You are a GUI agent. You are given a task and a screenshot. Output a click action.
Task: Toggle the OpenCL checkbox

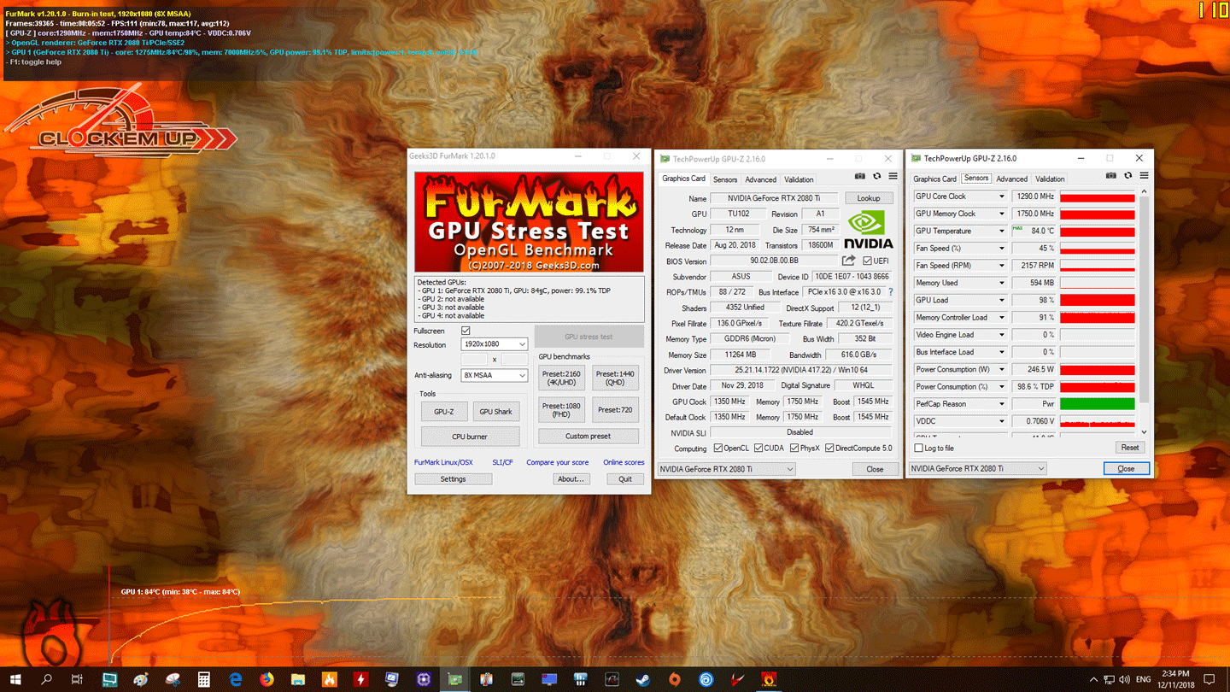pyautogui.click(x=717, y=448)
